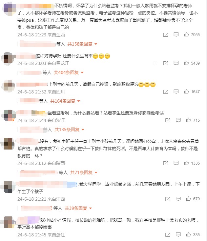The width and height of the screenshot is (207, 241).
Task: Open 共135条回复 reply list
Action: (x=69, y=130)
